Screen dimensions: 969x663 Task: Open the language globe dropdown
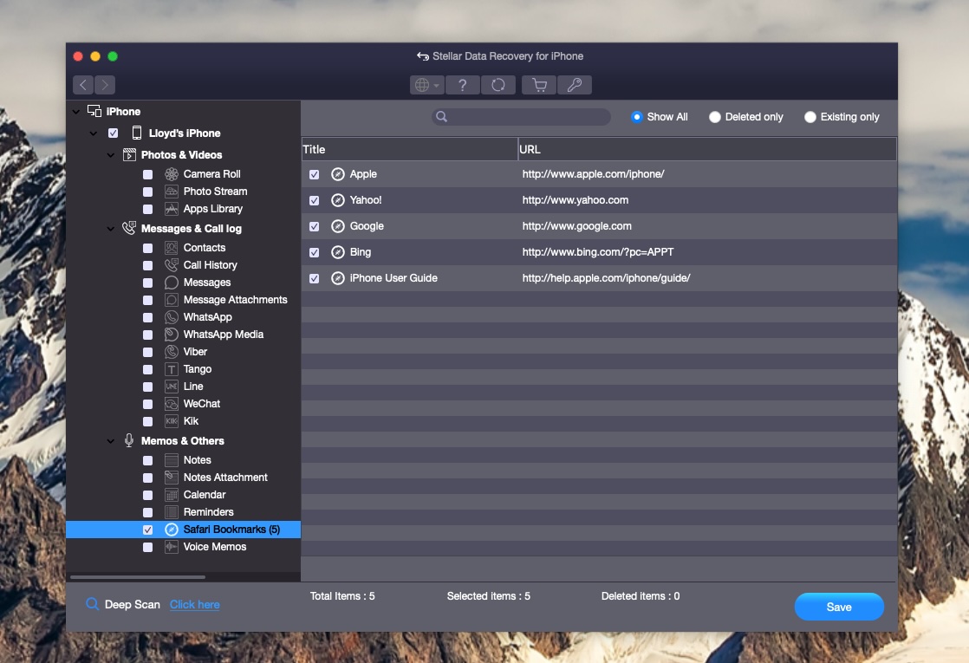(x=426, y=85)
